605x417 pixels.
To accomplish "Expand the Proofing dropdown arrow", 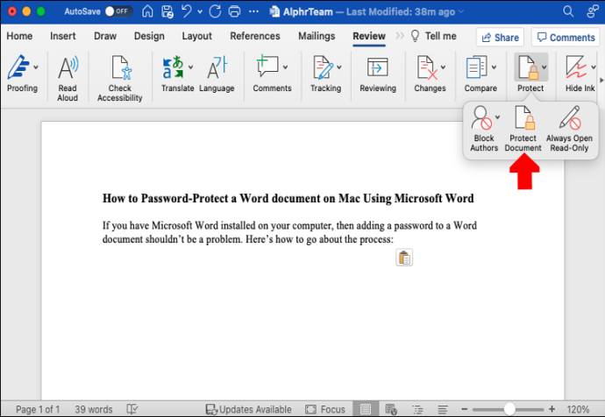I will click(x=36, y=67).
